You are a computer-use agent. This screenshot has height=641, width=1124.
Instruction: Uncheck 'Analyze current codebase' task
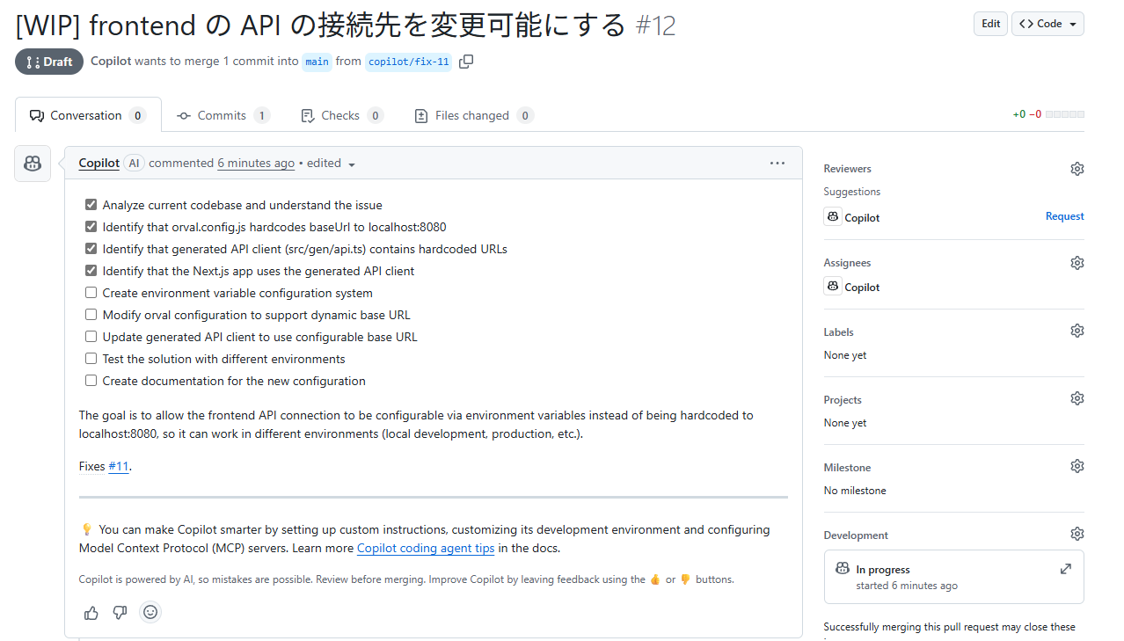click(91, 205)
